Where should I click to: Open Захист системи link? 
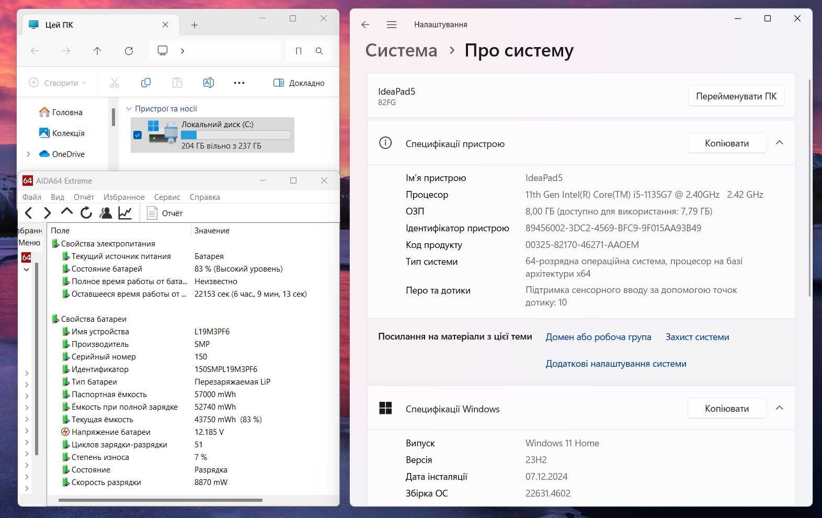click(697, 337)
